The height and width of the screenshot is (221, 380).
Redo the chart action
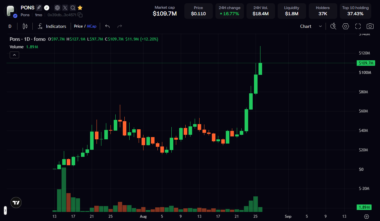120,26
